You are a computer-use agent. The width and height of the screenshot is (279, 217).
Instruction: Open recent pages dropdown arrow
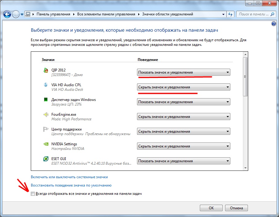pyautogui.click(x=22, y=14)
